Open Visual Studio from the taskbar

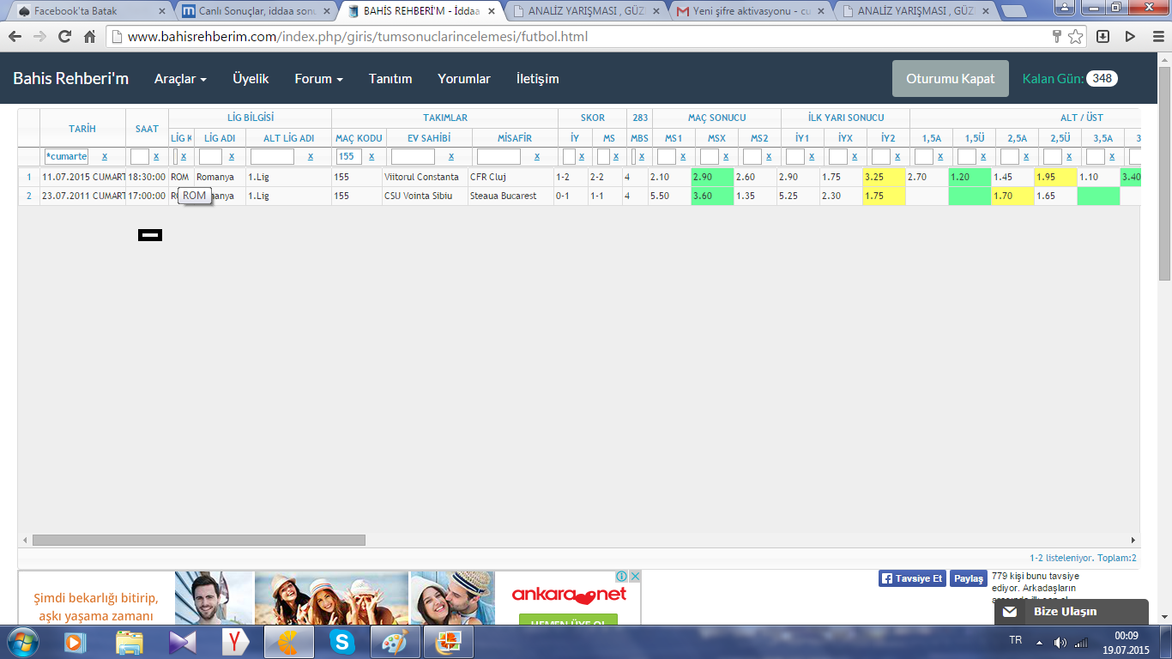[x=182, y=642]
